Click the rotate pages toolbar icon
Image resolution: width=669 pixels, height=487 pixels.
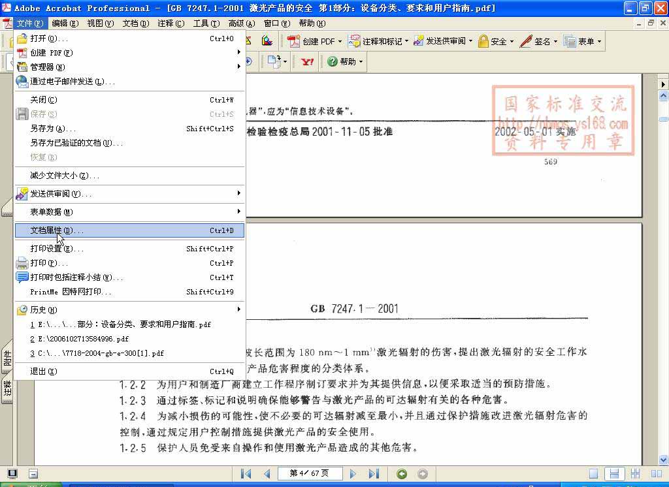277,61
